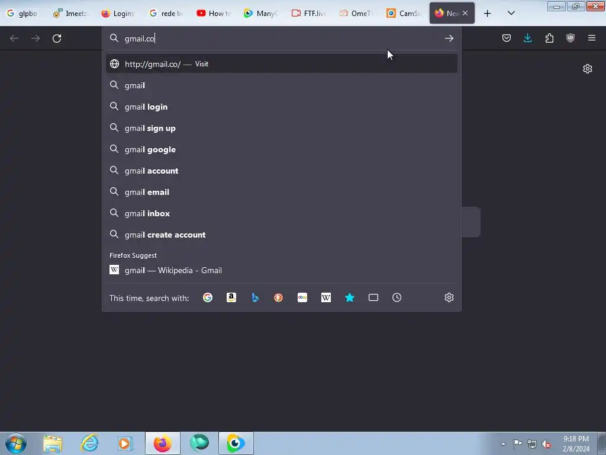This screenshot has height=455, width=606.
Task: Switch to the ManyCam tab
Action: pyautogui.click(x=261, y=14)
